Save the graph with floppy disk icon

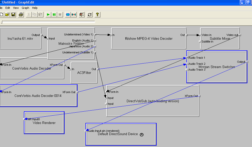(x=13, y=15)
